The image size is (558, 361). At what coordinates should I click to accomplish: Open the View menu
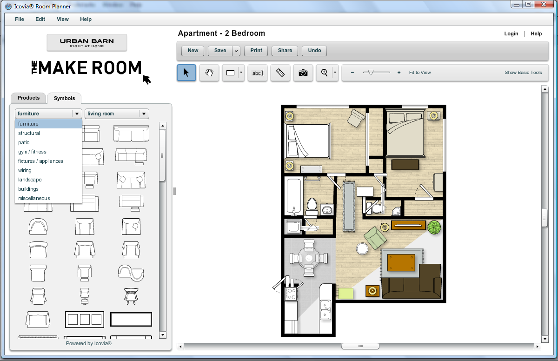pos(63,19)
